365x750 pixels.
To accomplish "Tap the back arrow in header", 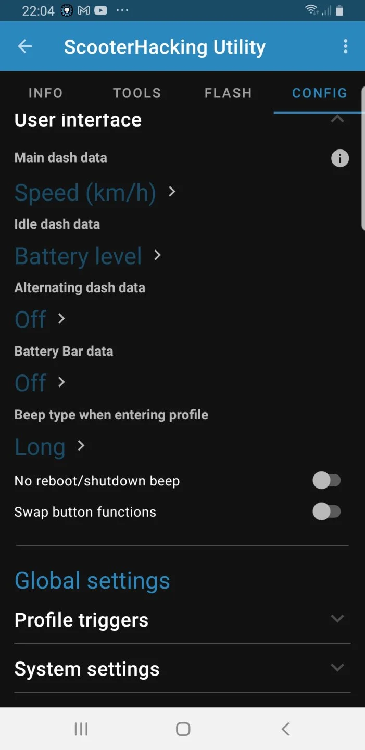I will point(25,46).
